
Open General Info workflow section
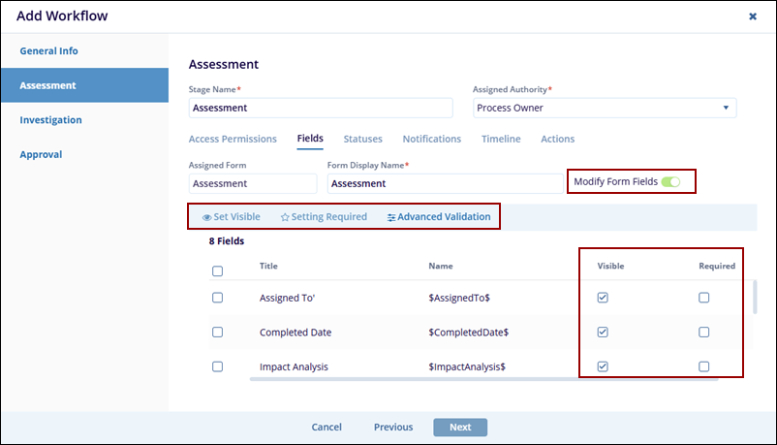tap(48, 50)
